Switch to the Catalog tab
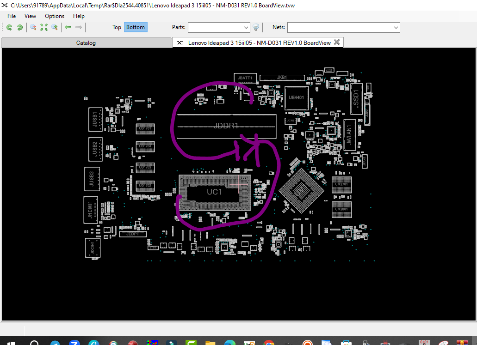Viewport: 477px width, 345px height. 86,43
